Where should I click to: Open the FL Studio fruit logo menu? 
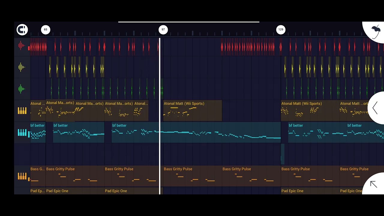point(375,31)
